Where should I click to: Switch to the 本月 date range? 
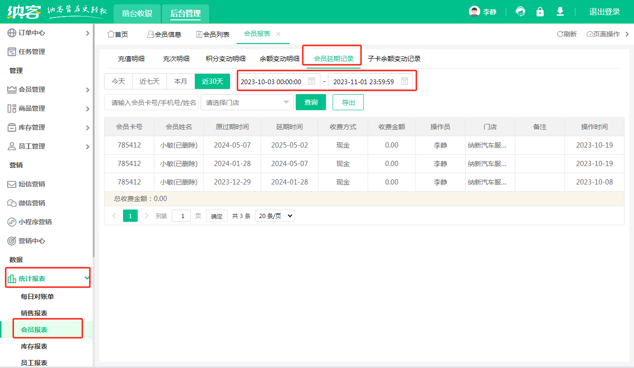[x=181, y=81]
